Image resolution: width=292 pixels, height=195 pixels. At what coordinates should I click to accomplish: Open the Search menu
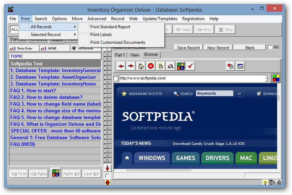point(41,19)
